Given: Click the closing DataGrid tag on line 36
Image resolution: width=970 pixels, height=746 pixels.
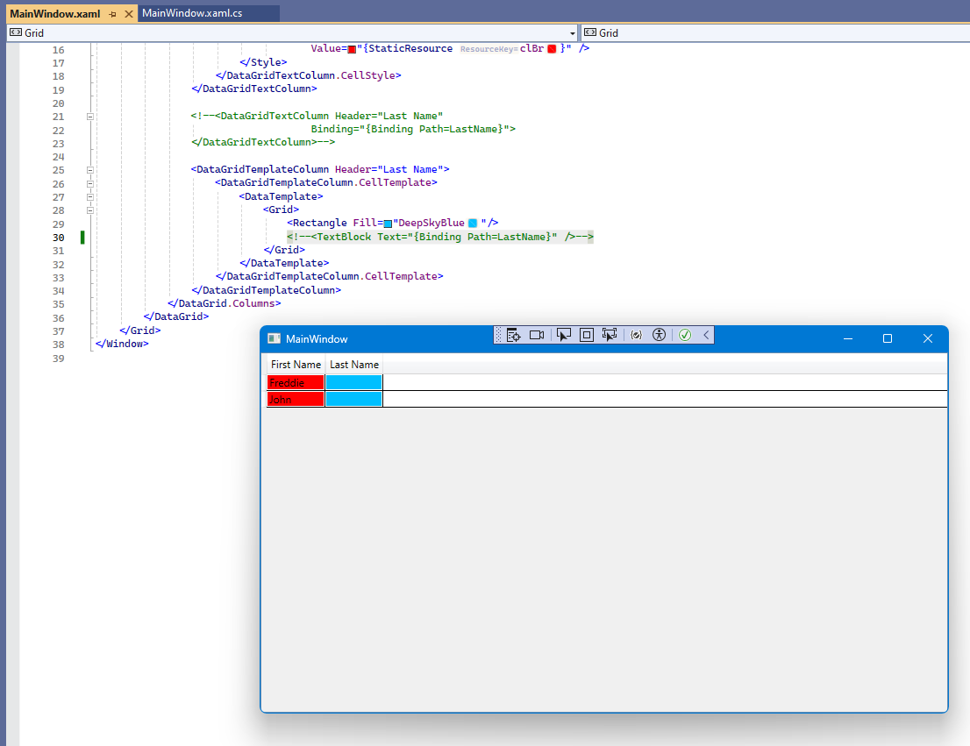Looking at the screenshot, I should click(x=176, y=316).
